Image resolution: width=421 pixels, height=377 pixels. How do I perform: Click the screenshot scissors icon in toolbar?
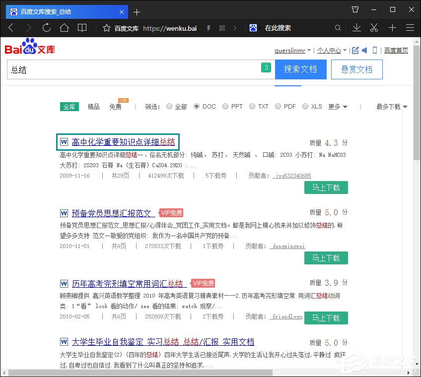tap(374, 28)
